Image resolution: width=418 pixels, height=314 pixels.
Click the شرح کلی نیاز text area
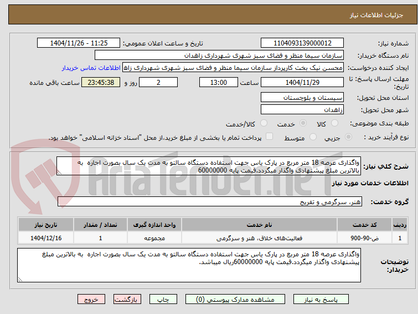(209, 166)
